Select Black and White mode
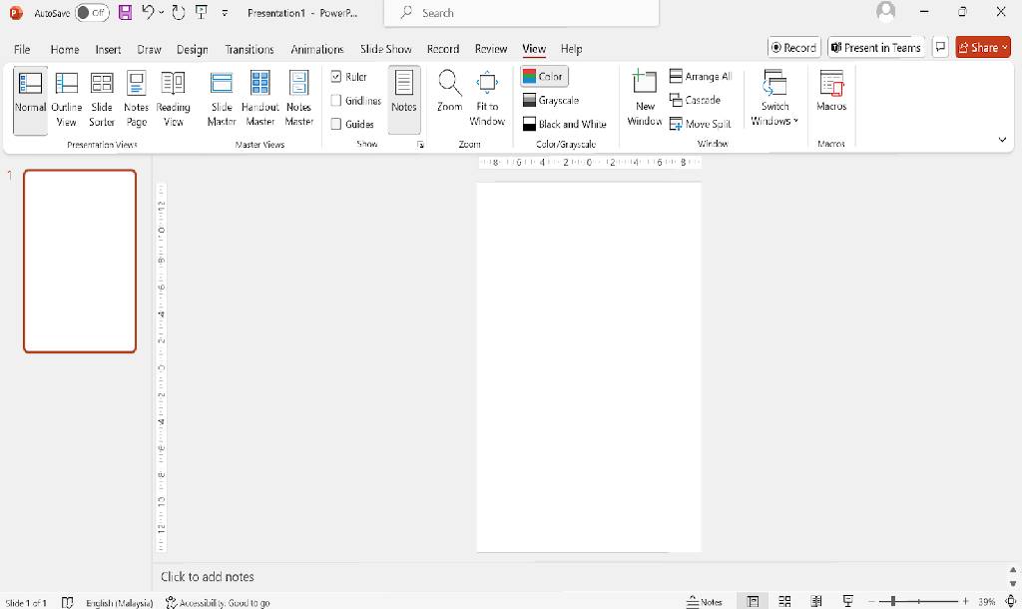Screen dimensions: 1022x609 565,124
